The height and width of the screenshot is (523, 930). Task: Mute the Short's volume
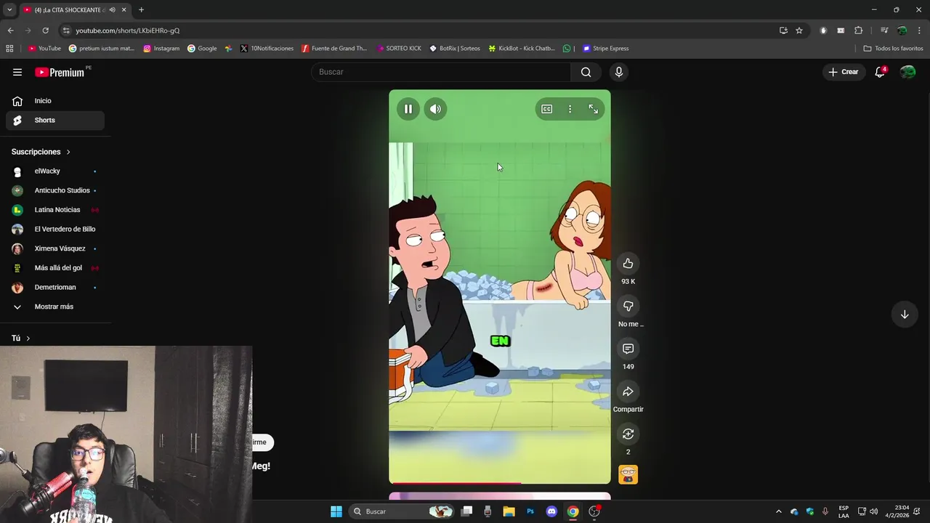[x=435, y=109]
